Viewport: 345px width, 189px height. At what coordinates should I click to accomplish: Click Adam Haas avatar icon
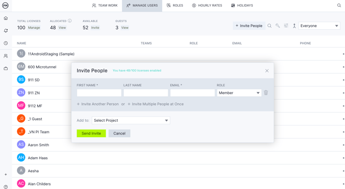click(21, 157)
